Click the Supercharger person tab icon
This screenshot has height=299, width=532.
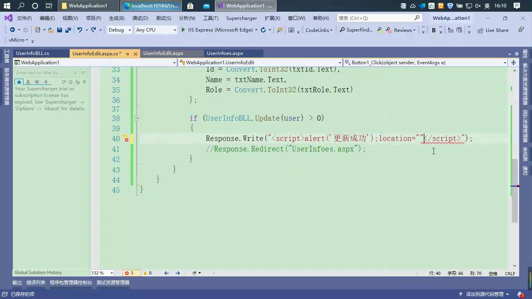(x=28, y=82)
